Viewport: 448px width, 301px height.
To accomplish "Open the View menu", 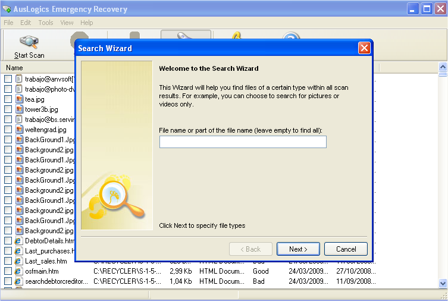I will point(67,23).
